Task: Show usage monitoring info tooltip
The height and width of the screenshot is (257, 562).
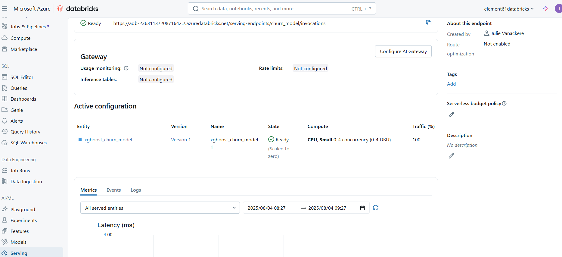Action: tap(126, 68)
